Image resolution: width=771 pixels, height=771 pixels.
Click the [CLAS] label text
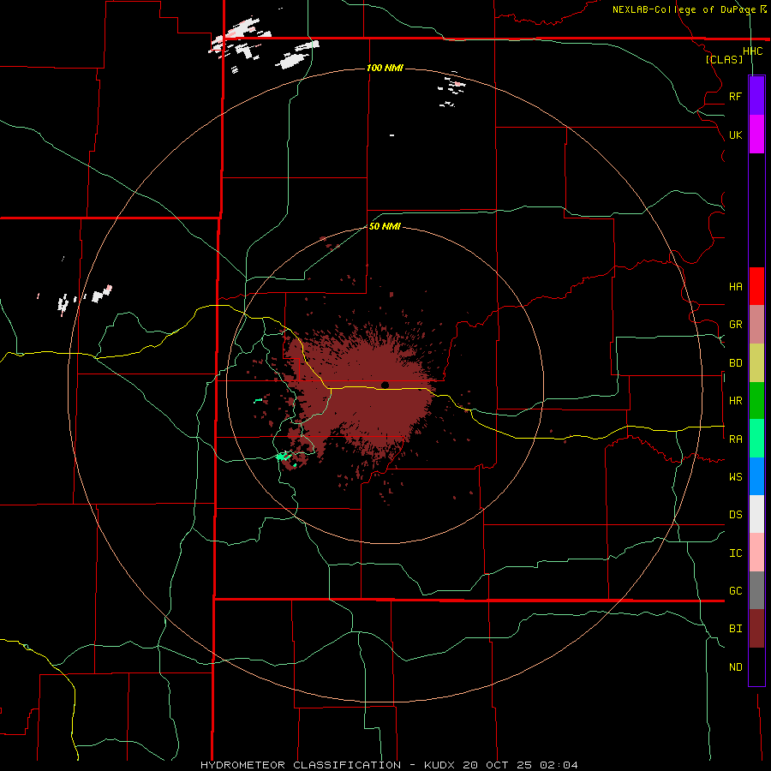[724, 59]
